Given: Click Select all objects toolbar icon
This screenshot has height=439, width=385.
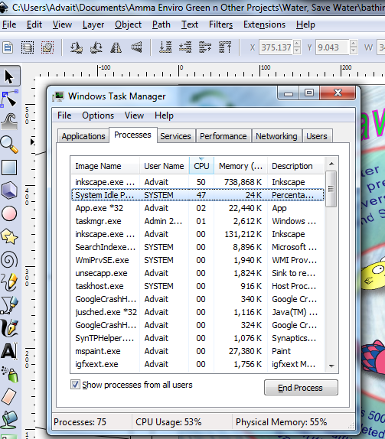Looking at the screenshot, I should pos(8,47).
